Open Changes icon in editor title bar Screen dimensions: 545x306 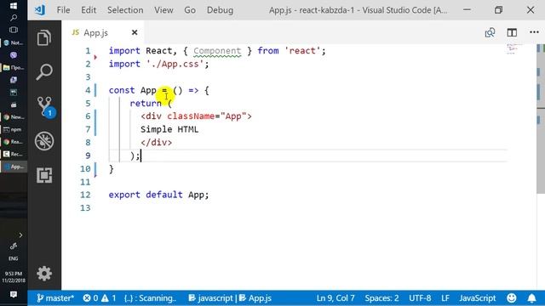point(490,32)
